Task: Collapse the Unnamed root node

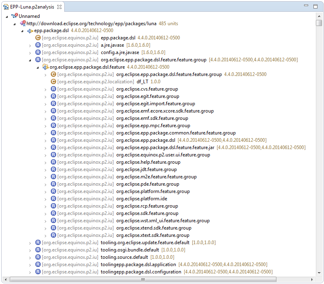Action: (7, 17)
